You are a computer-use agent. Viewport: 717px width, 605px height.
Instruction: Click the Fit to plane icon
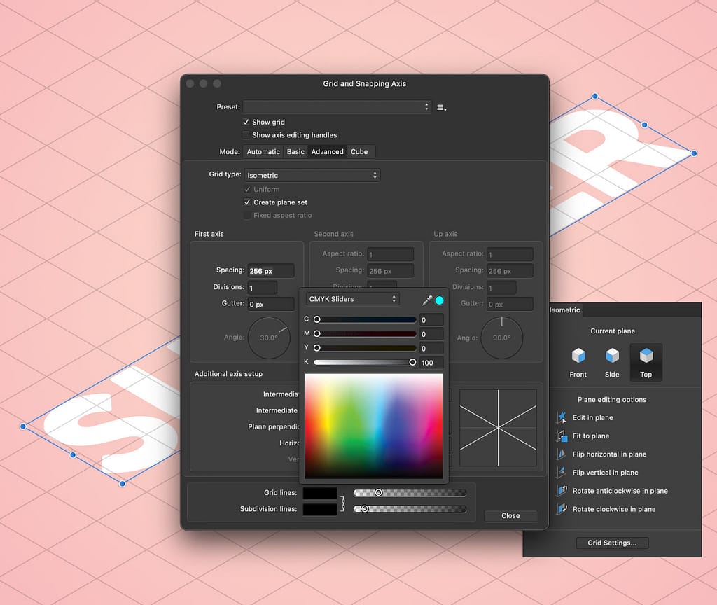point(562,436)
